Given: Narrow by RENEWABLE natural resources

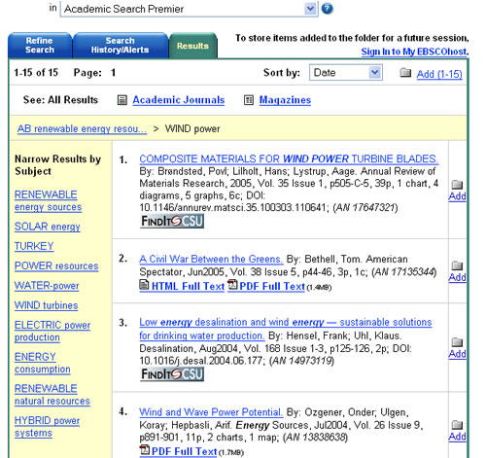Looking at the screenshot, I should pyautogui.click(x=52, y=395).
